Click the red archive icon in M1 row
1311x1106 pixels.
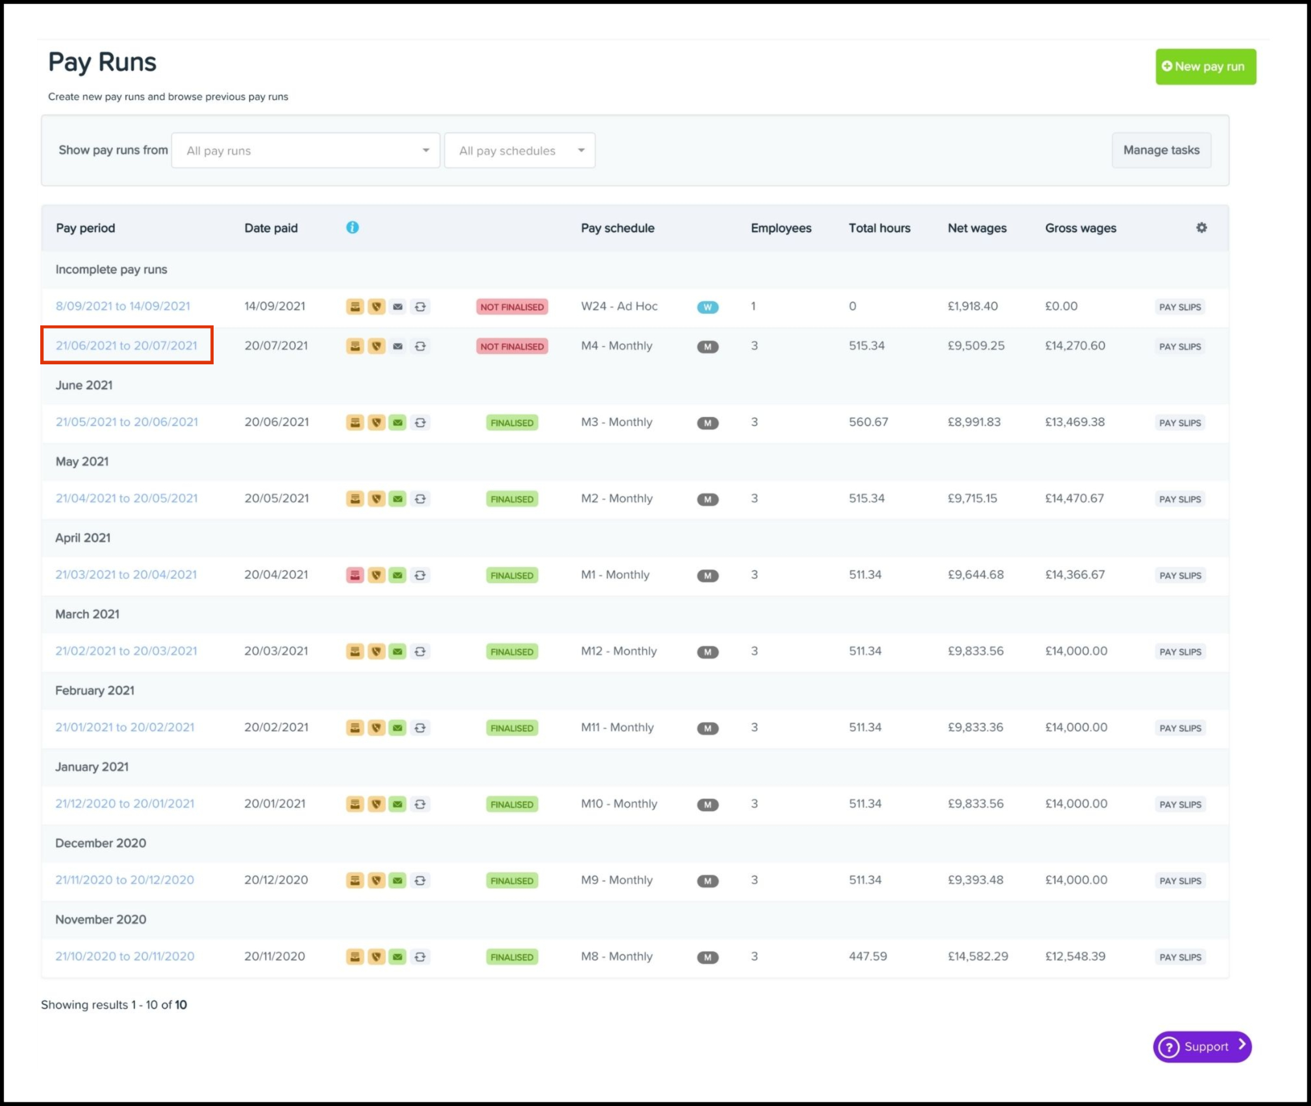point(355,575)
